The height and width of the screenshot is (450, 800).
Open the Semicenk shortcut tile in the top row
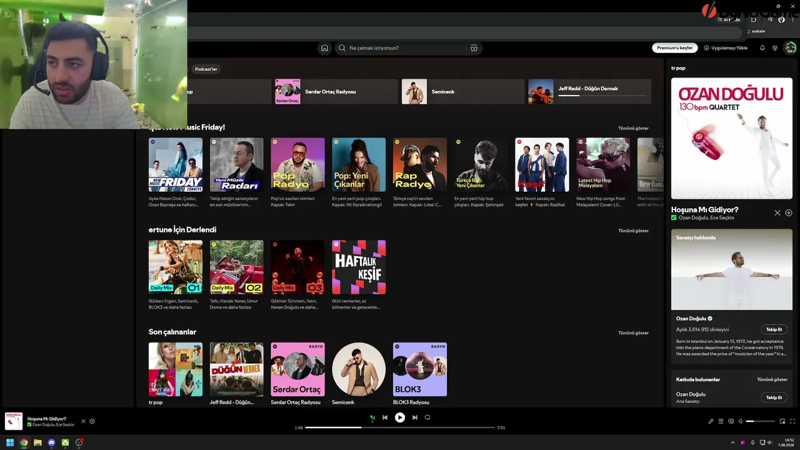(463, 91)
